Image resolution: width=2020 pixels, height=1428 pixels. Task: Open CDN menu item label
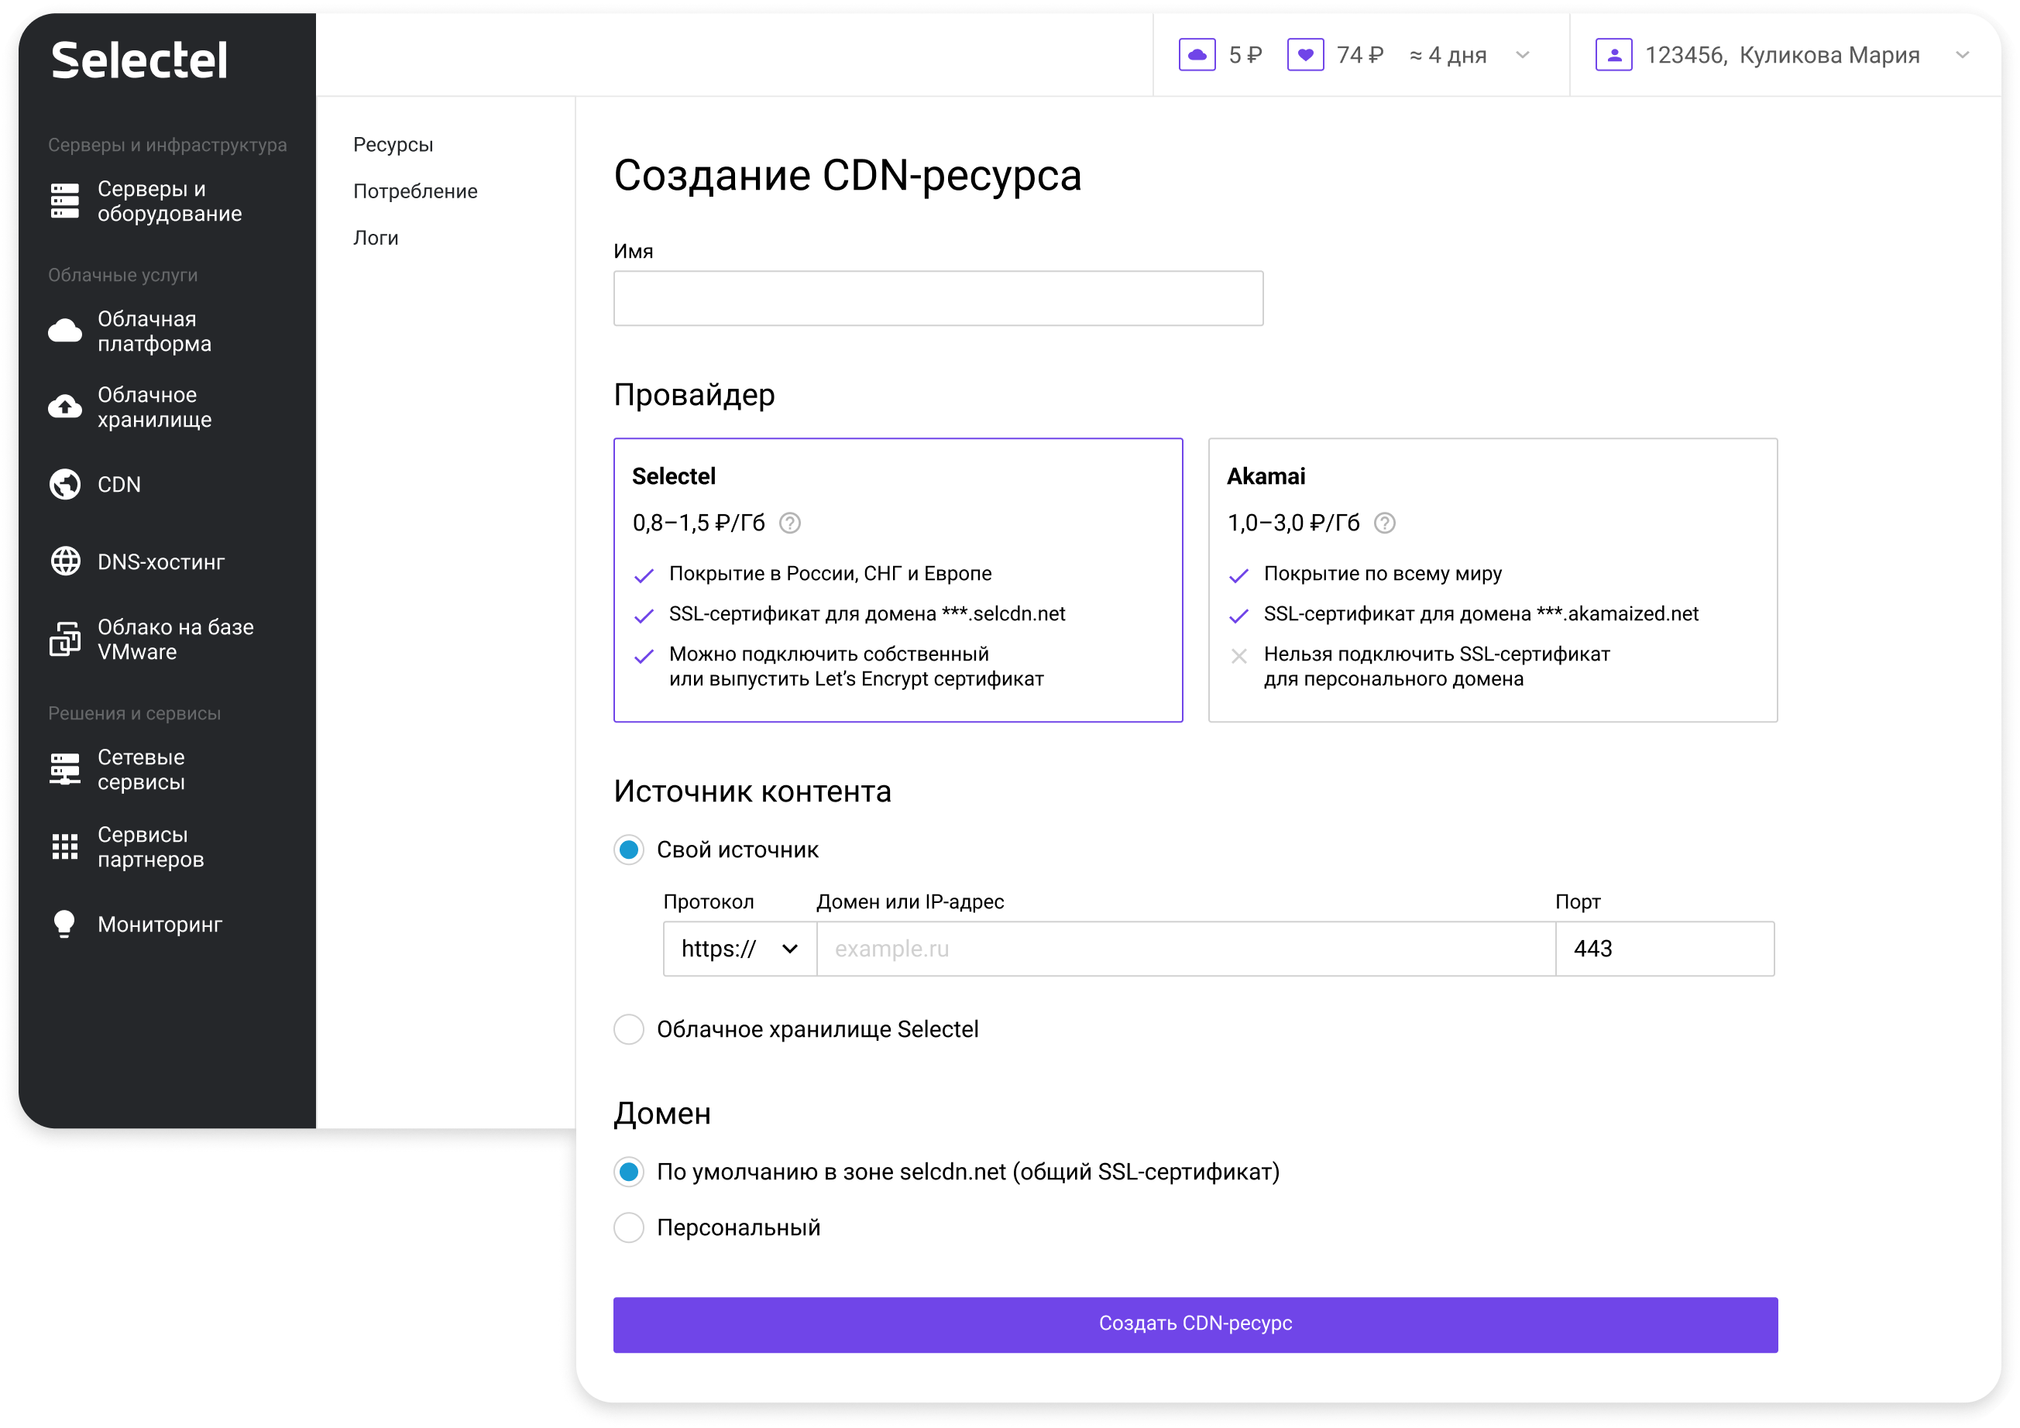click(x=119, y=484)
